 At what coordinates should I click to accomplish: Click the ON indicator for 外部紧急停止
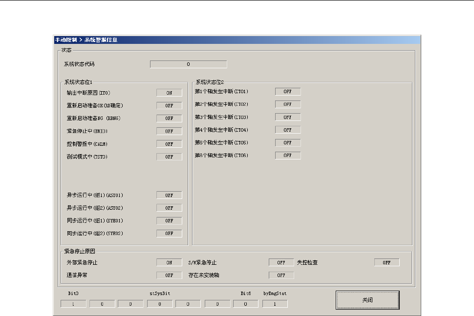[x=169, y=262]
